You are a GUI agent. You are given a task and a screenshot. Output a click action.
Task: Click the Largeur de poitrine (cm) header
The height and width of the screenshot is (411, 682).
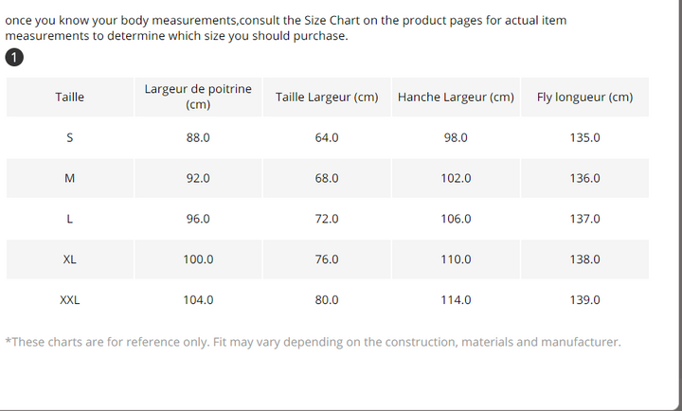point(198,97)
